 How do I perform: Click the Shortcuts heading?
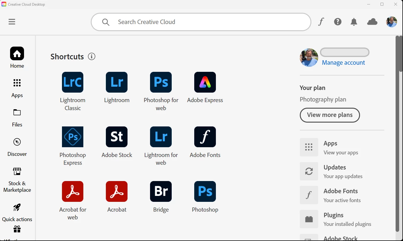point(67,56)
